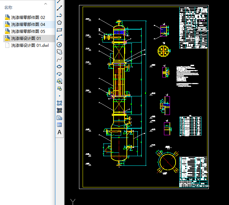
Task: Select the Circle tool
Action: pos(59,45)
